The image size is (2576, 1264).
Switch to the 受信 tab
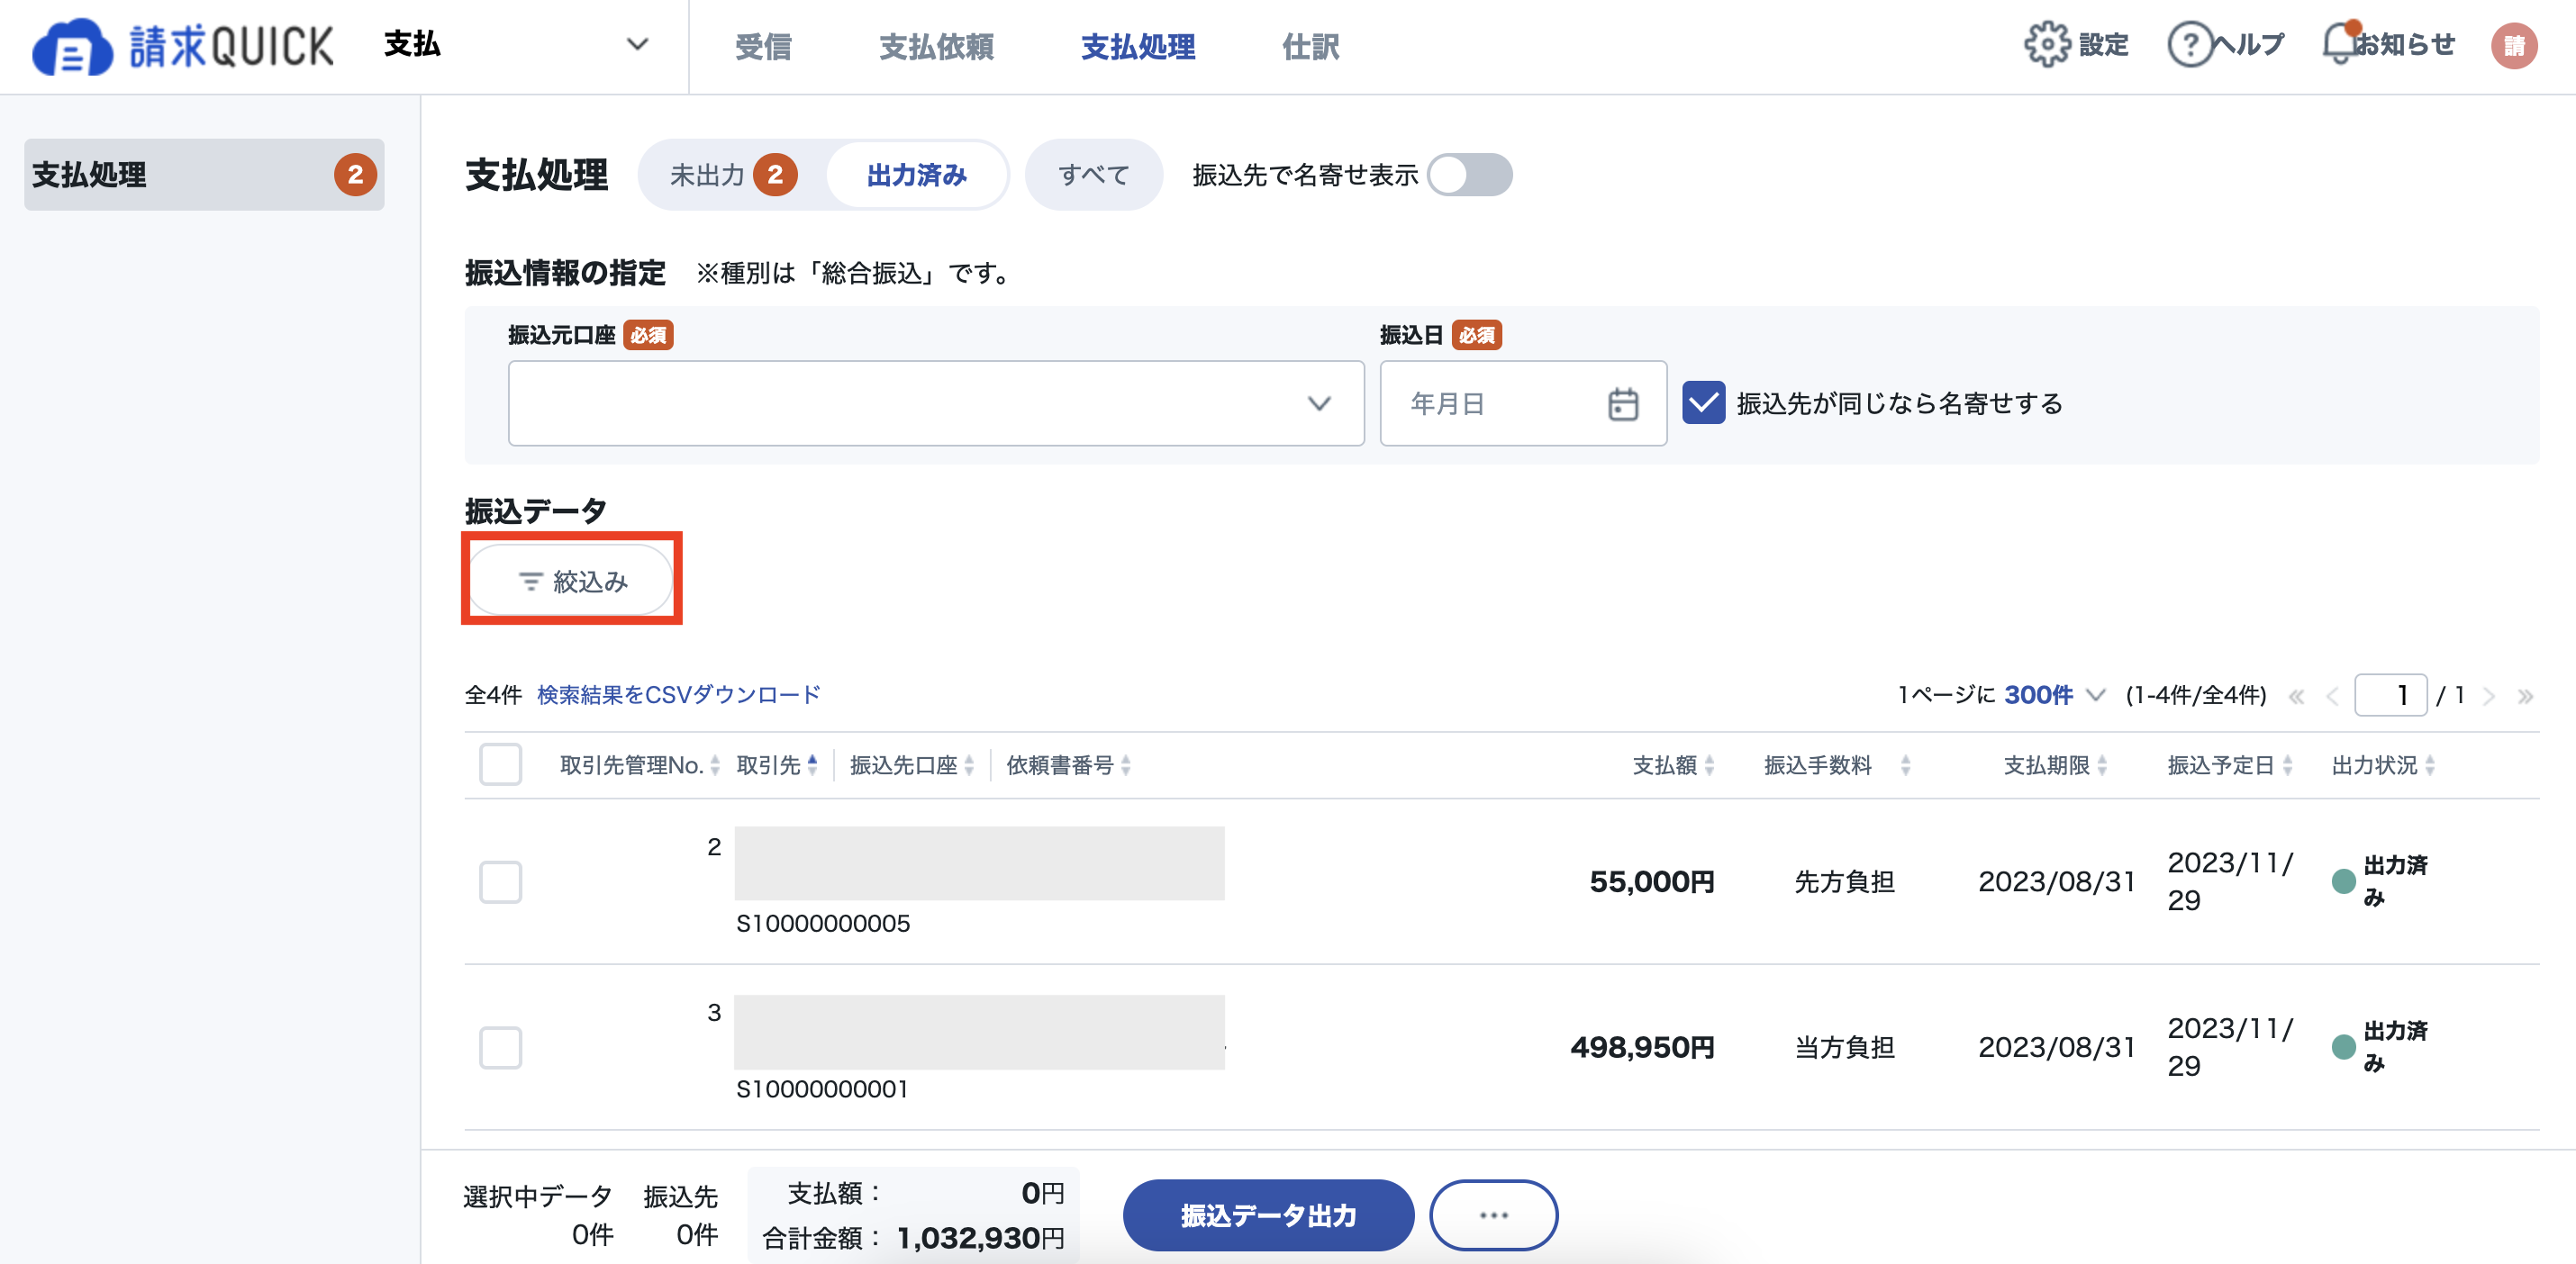763,47
